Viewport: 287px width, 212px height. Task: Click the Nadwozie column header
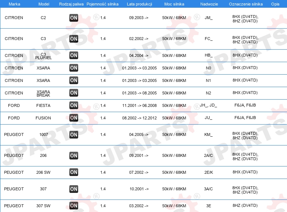(209, 4)
